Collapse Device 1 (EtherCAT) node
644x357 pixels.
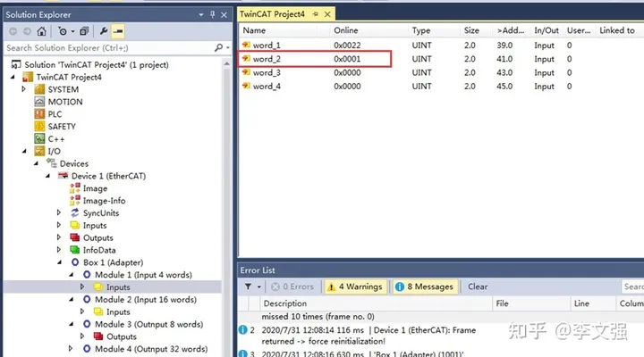(x=48, y=176)
